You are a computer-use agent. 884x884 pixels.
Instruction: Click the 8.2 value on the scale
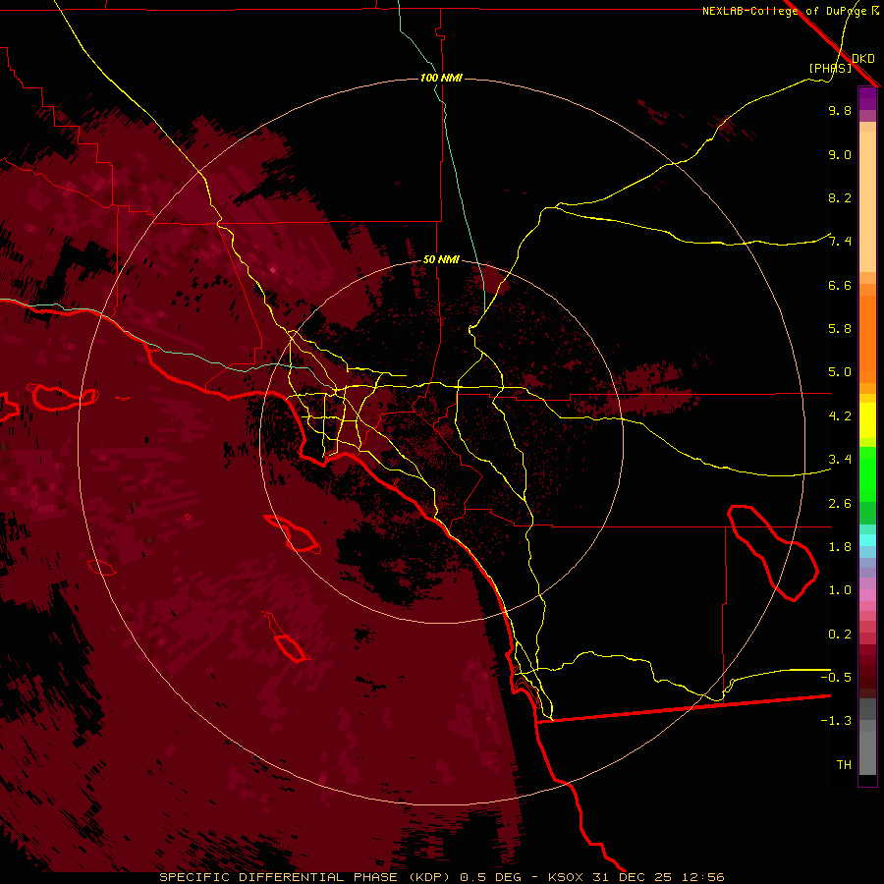(840, 197)
